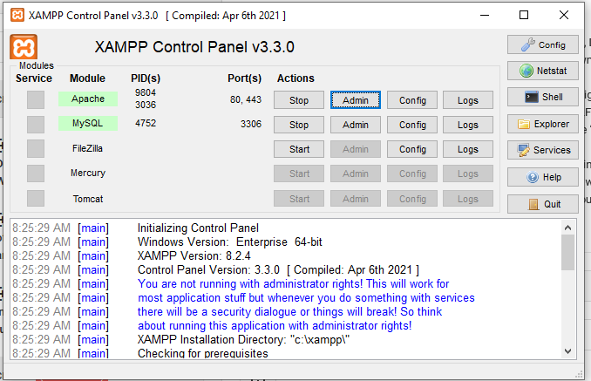
Task: Open Apache Admin page
Action: coord(356,100)
